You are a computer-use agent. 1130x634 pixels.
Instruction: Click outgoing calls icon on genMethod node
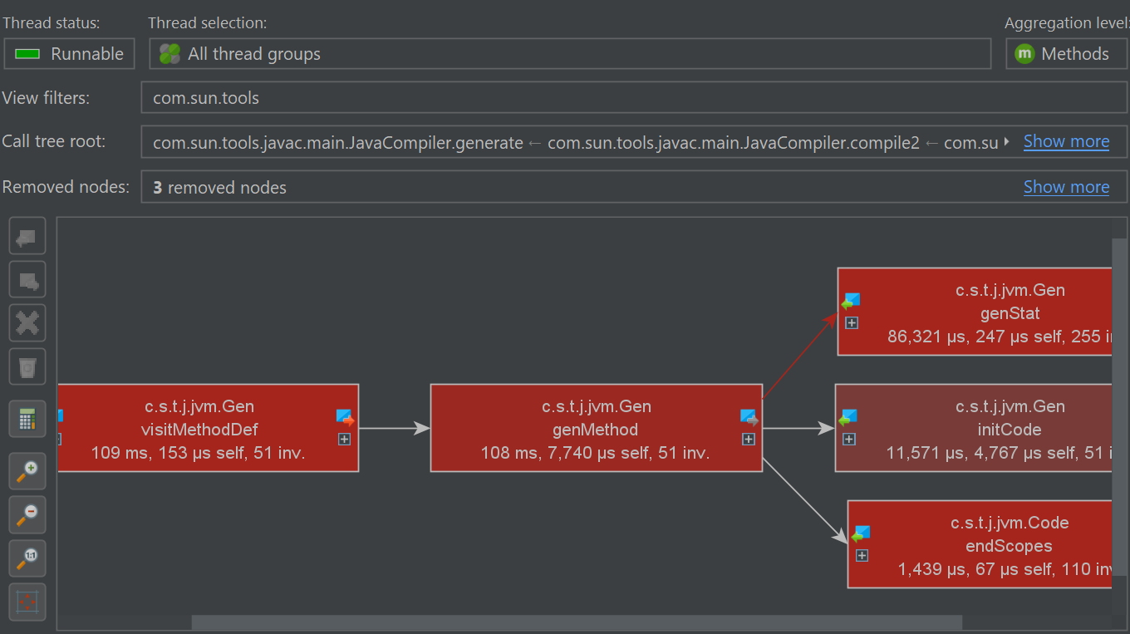pos(749,418)
